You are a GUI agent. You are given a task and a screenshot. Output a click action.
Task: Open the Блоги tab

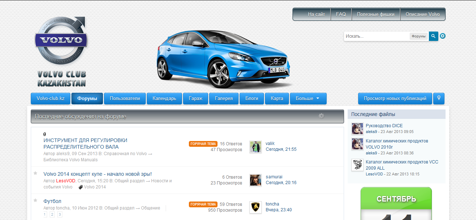(x=252, y=99)
